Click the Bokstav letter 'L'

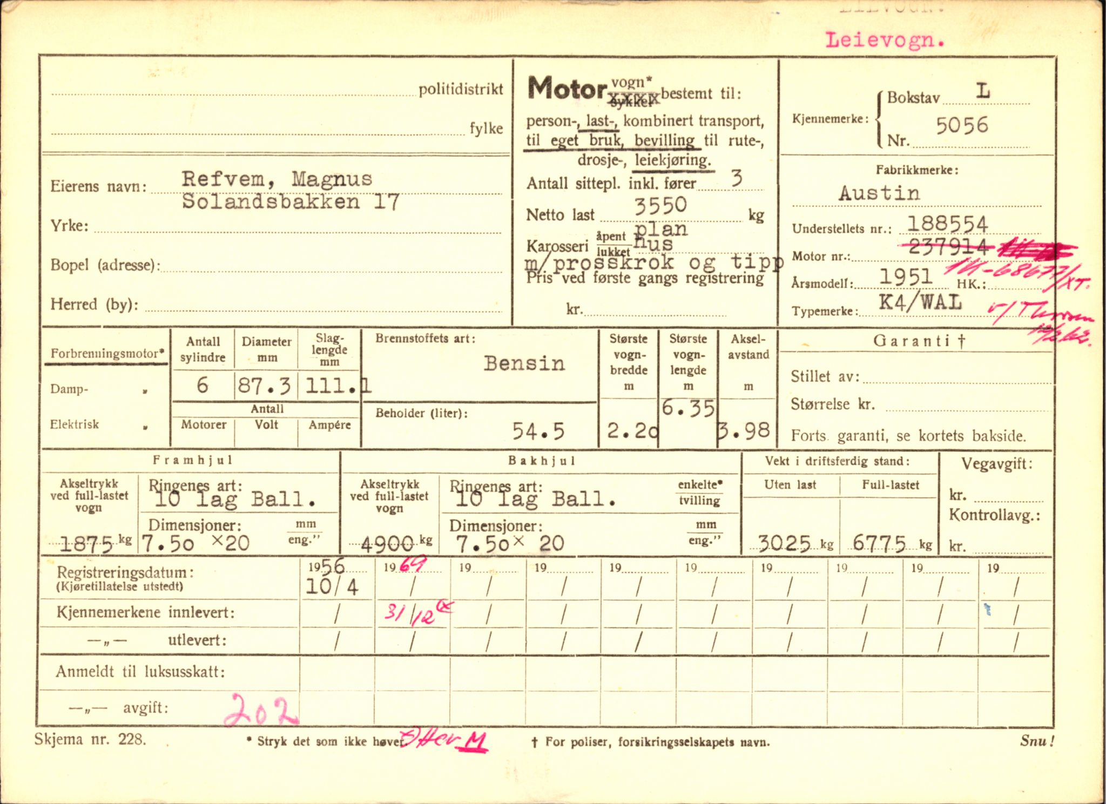click(x=983, y=91)
